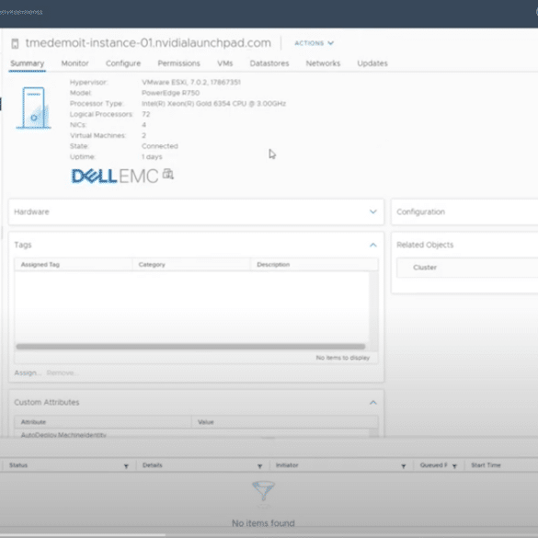Screen dimensions: 538x538
Task: Go to the Permissions tab
Action: pyautogui.click(x=178, y=63)
